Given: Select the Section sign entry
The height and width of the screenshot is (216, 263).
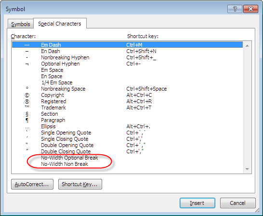Looking at the screenshot, I should point(127,114).
